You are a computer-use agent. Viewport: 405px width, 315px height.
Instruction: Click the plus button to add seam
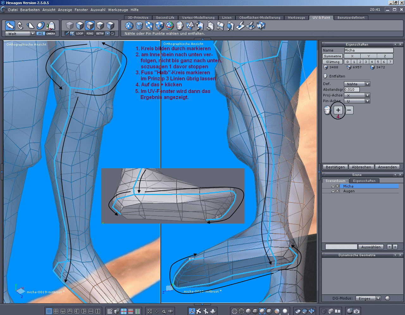(x=338, y=110)
